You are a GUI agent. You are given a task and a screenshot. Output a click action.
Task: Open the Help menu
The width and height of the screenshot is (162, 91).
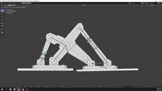point(18,3)
